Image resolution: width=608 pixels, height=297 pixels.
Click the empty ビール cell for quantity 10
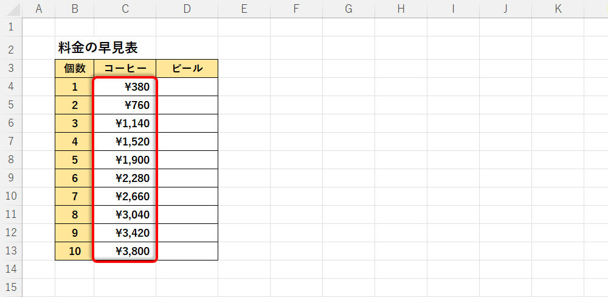click(x=187, y=251)
